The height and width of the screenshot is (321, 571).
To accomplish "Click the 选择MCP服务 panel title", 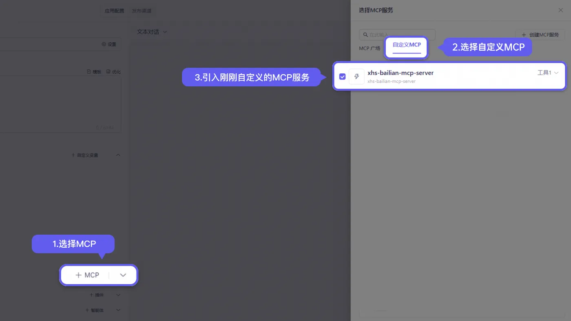I will tap(376, 10).
